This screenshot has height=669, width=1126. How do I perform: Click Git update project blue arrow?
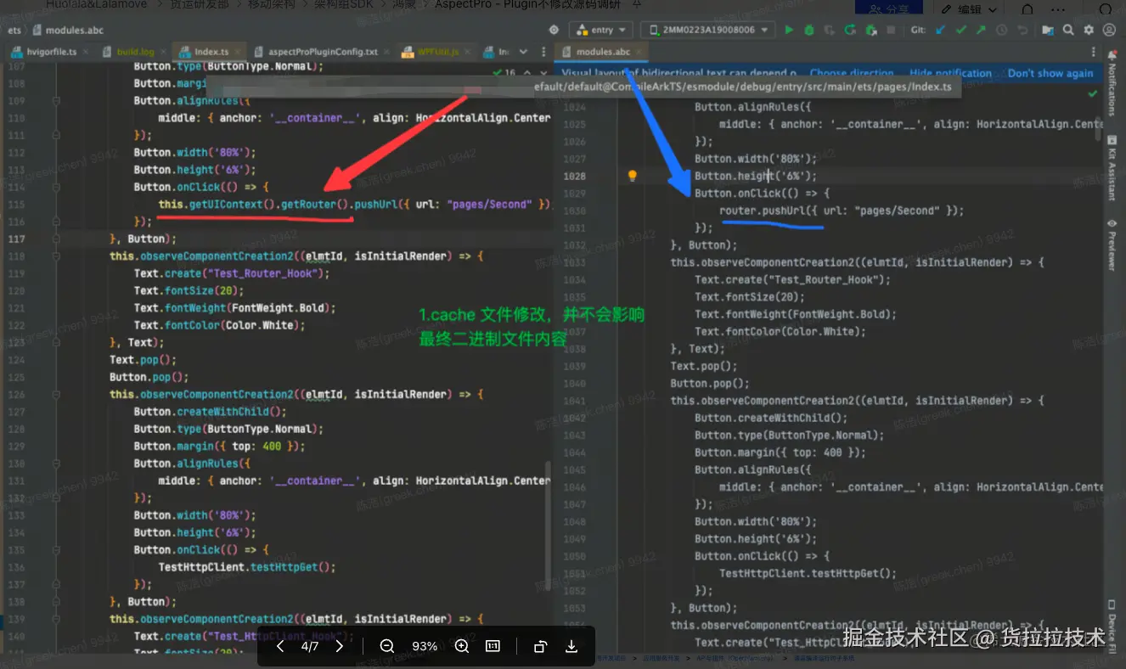938,30
